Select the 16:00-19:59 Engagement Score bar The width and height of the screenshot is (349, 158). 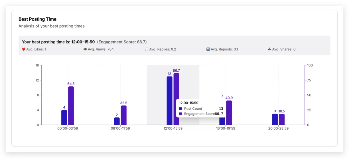tap(229, 113)
